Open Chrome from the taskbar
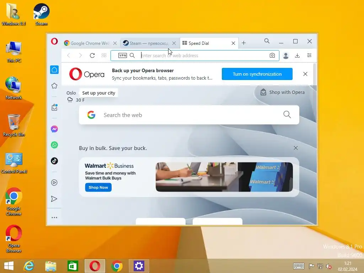 [x=117, y=266]
